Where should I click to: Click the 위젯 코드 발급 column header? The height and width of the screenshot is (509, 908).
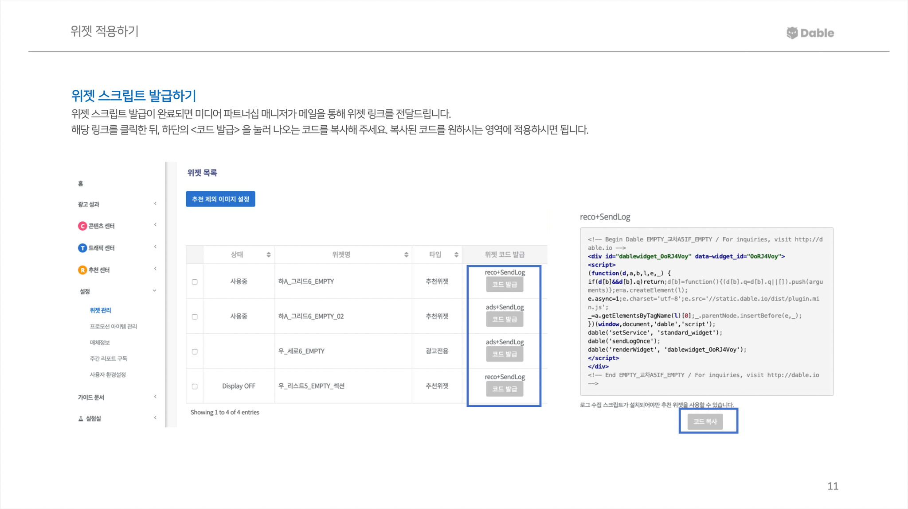coord(505,254)
